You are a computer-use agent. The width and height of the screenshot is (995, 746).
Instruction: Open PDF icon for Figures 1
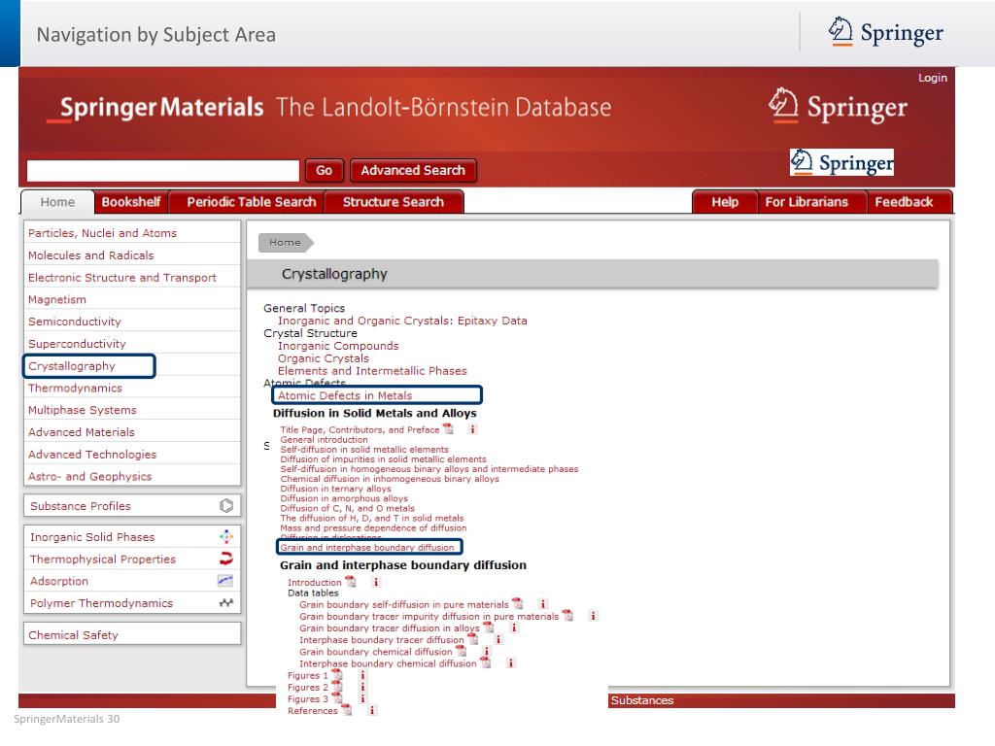[x=337, y=675]
